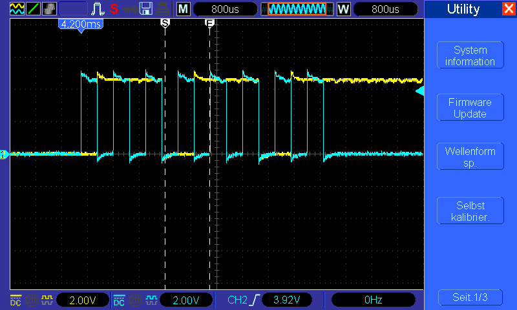The width and height of the screenshot is (517, 310).
Task: Click the waveform memory overview bar
Action: [x=297, y=9]
